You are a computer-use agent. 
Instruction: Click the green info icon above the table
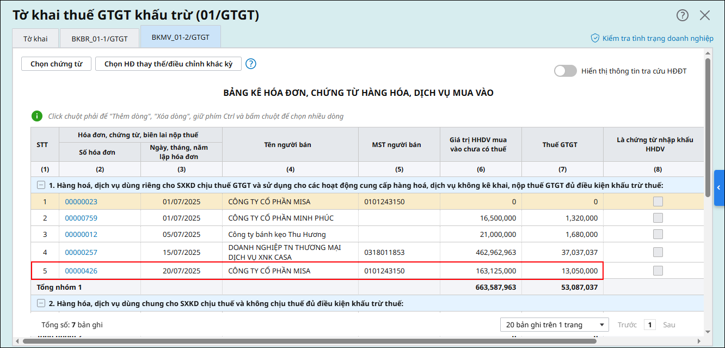click(x=36, y=116)
